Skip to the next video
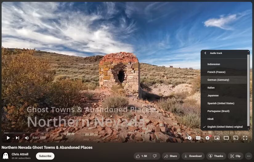The width and height of the screenshot is (254, 162). (18, 138)
